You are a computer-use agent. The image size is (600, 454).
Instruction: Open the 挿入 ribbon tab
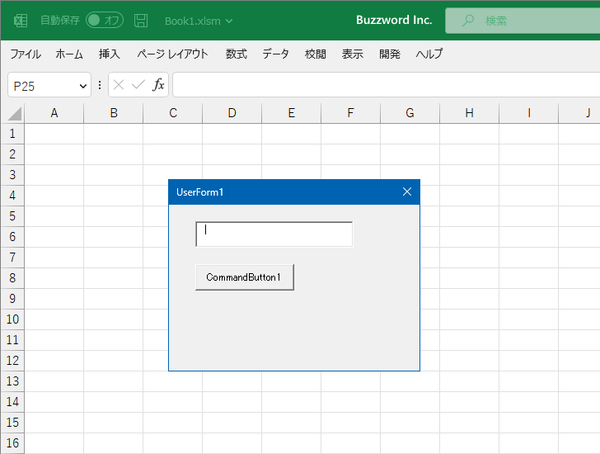109,54
